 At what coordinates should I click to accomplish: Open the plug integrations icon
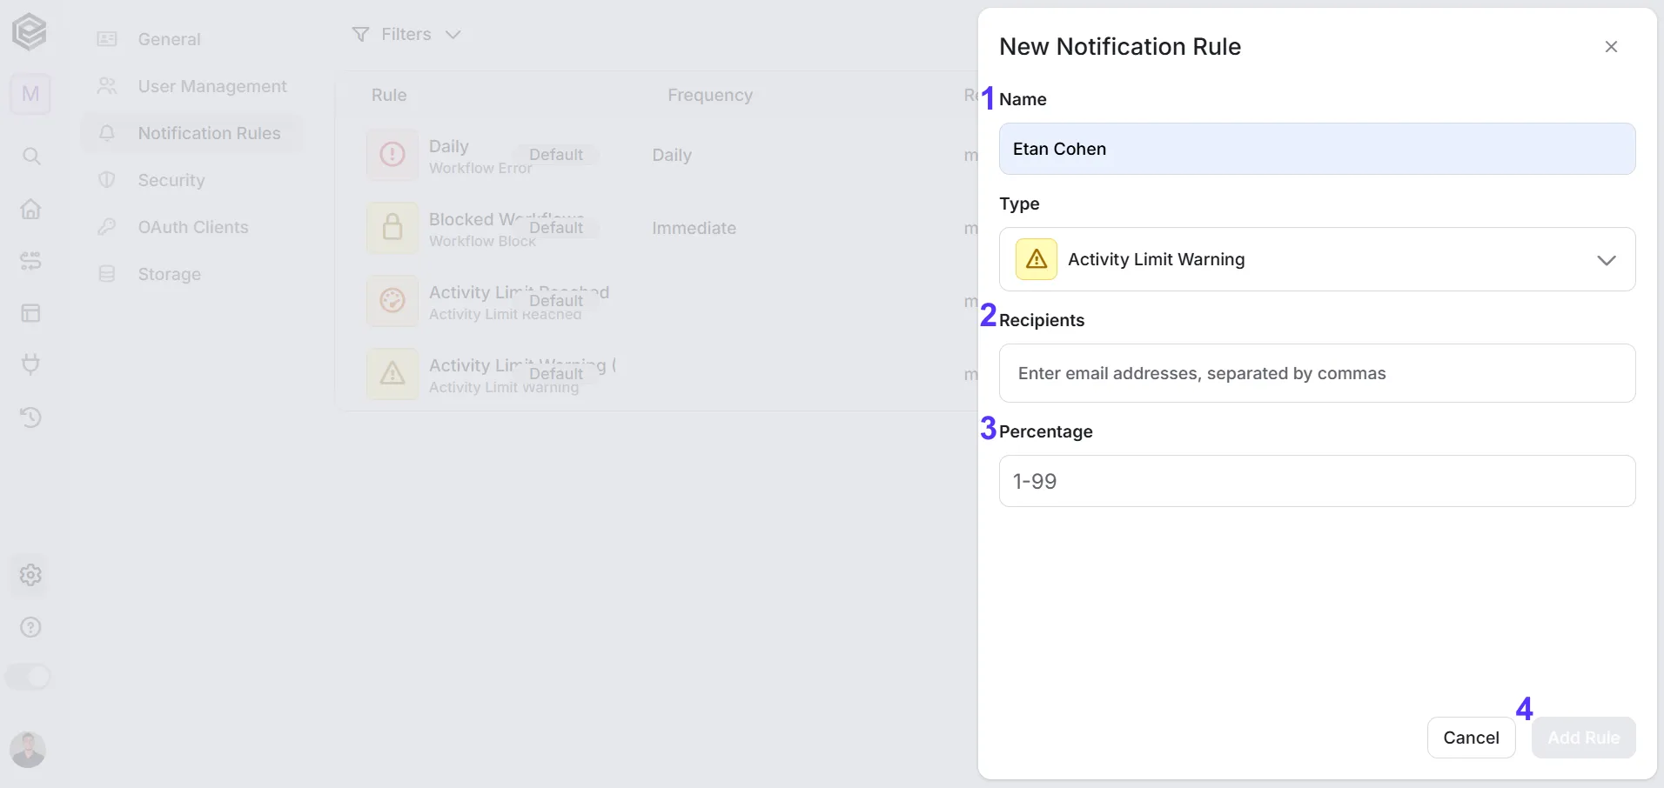click(30, 364)
